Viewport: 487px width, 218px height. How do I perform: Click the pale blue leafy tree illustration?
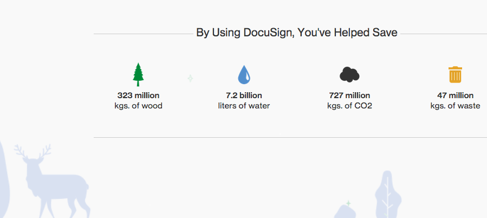pos(388,194)
